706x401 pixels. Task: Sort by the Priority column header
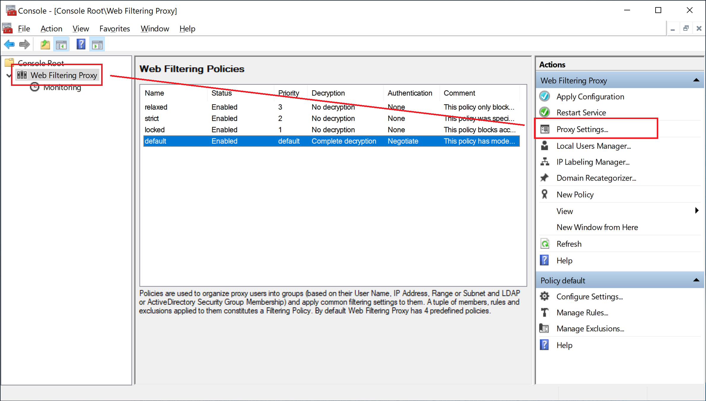click(291, 93)
